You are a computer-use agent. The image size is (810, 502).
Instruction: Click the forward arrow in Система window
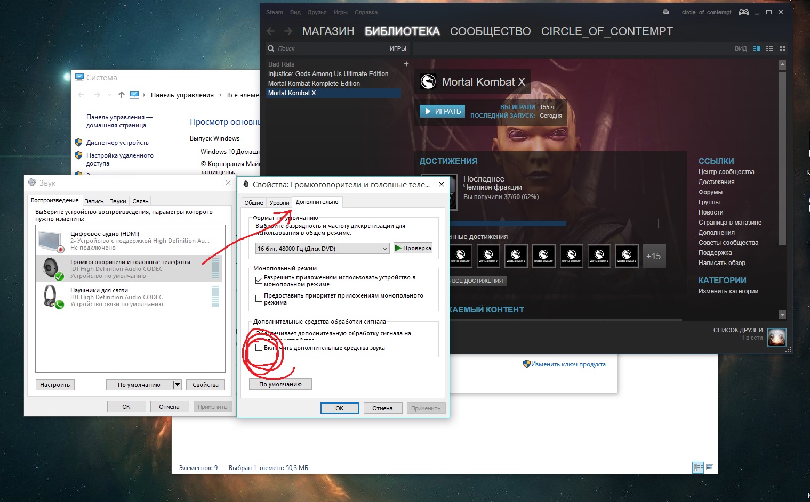pos(97,95)
